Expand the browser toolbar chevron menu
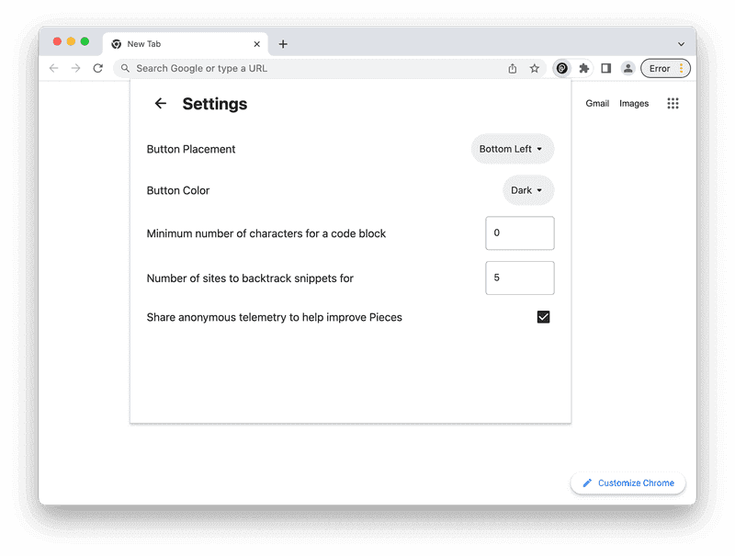Image resolution: width=735 pixels, height=556 pixels. coord(681,43)
